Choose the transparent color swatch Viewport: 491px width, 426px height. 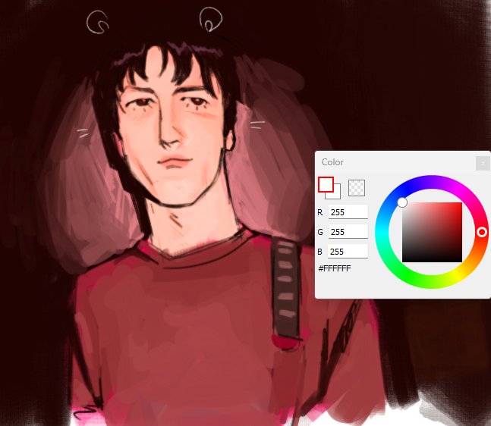click(x=357, y=188)
